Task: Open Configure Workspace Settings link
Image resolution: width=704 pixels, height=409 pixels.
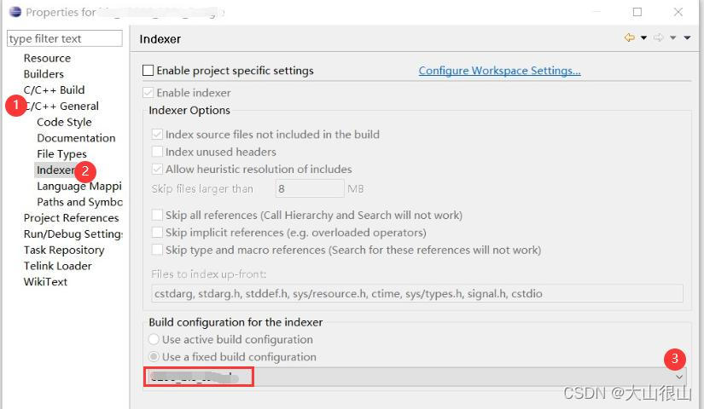Action: click(499, 71)
